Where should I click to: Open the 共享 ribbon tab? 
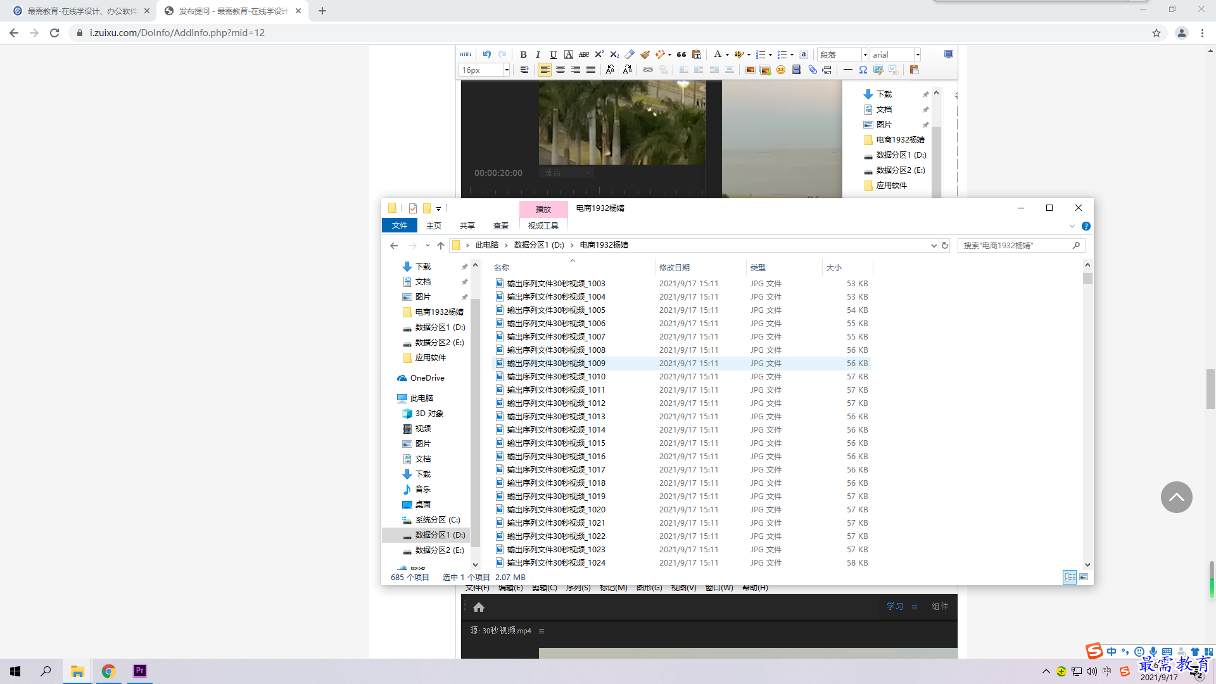pos(467,225)
